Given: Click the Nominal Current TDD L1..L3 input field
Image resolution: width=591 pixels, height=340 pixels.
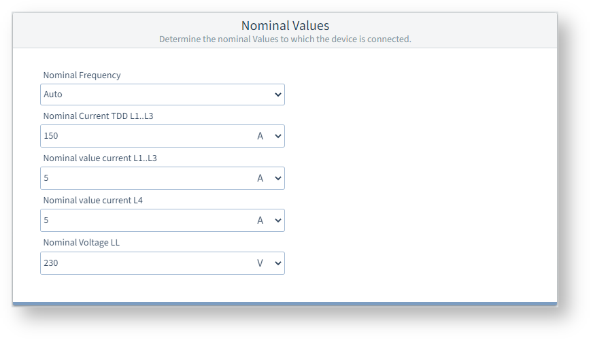Looking at the screenshot, I should 143,136.
